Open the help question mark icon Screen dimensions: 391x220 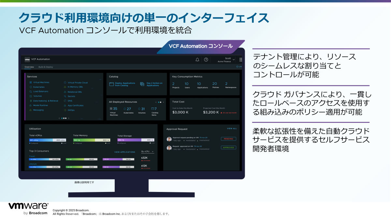(x=206, y=60)
